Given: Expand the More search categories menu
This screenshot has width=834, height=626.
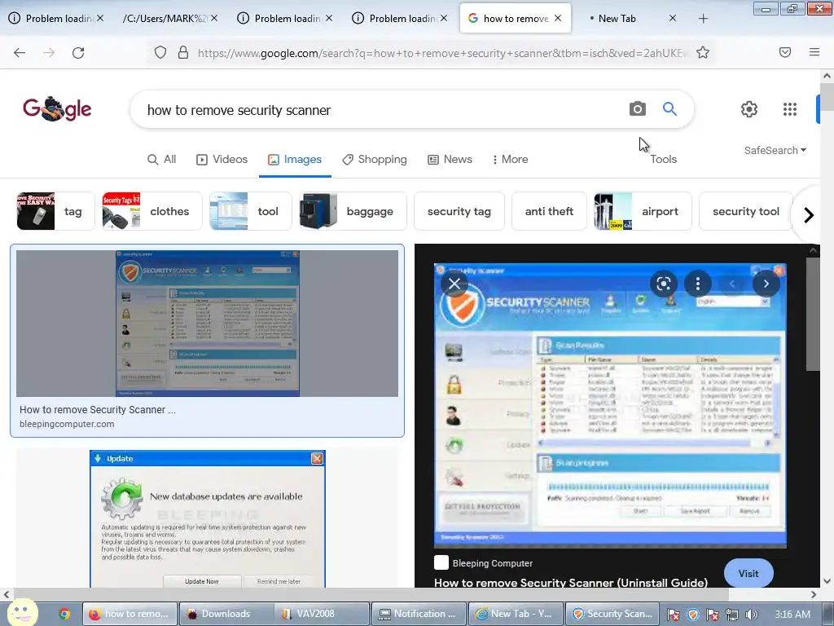Looking at the screenshot, I should pyautogui.click(x=510, y=159).
